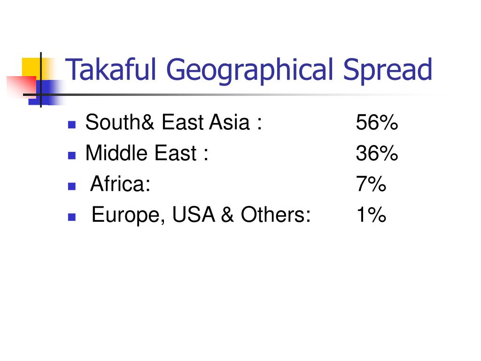Image resolution: width=481 pixels, height=361 pixels.
Task: Select the Europe, USA & Others text
Action: [x=201, y=214]
